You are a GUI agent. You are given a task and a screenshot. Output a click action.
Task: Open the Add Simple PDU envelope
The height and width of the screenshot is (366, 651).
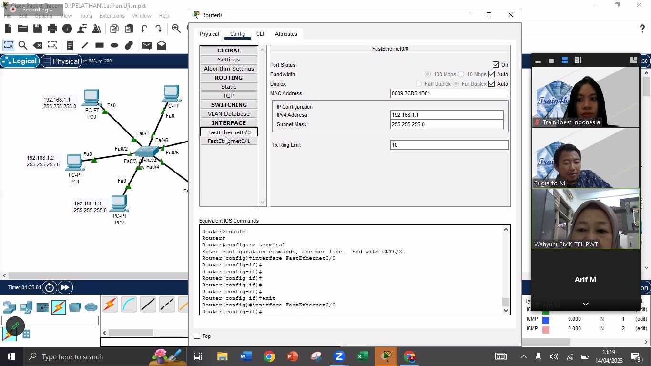[x=147, y=45]
